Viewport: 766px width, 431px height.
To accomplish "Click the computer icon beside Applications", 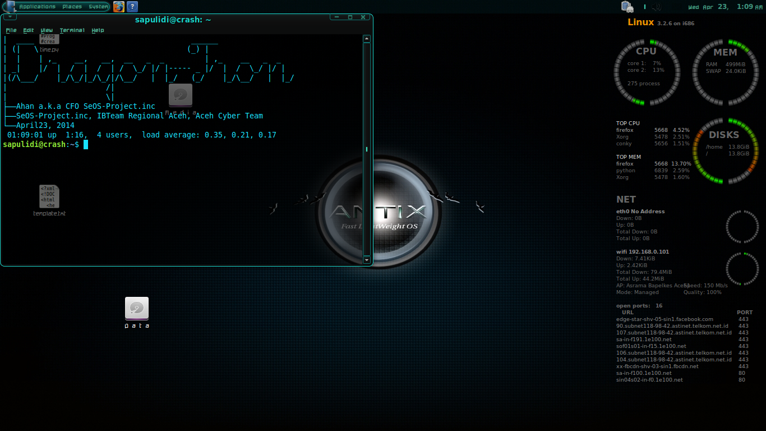I will (x=10, y=7).
